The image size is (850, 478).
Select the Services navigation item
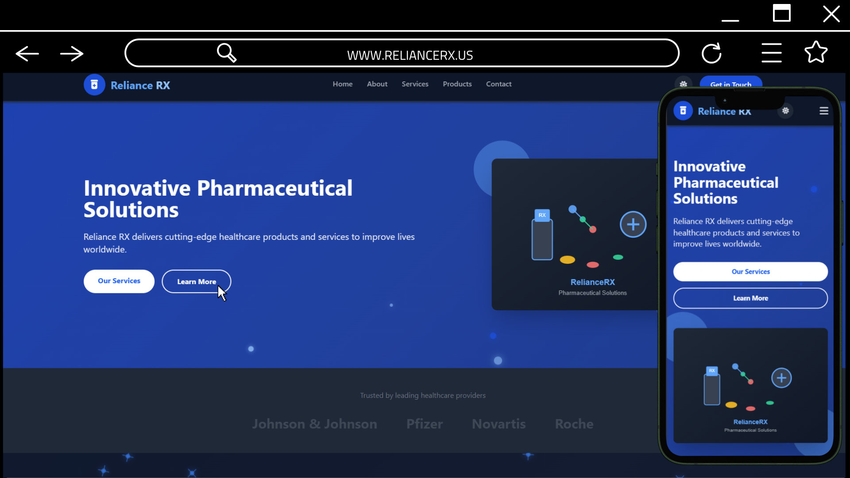pos(415,84)
